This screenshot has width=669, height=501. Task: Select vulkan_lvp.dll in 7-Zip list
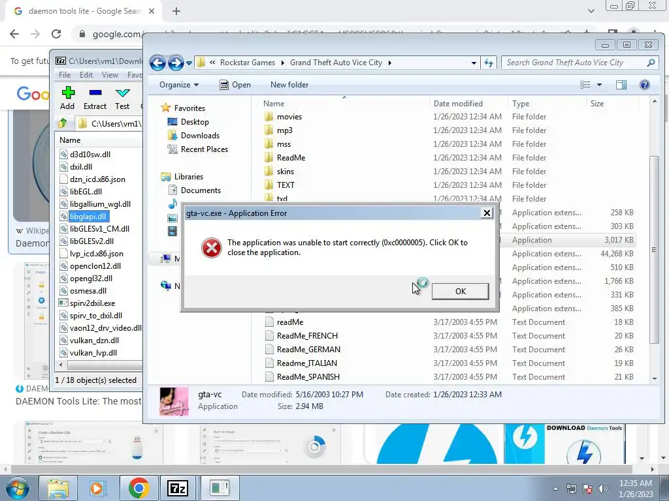tap(93, 352)
